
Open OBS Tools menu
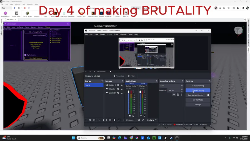coord(131,35)
